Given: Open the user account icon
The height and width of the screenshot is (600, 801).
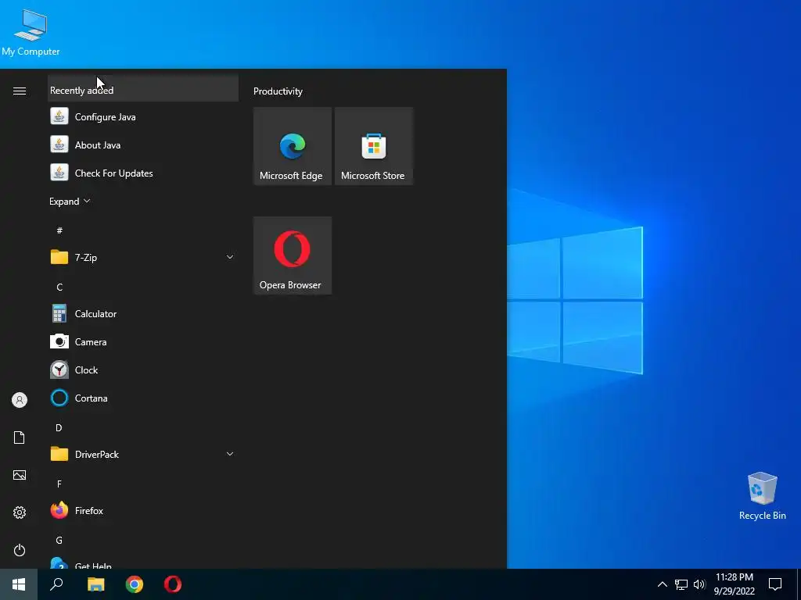Looking at the screenshot, I should click(20, 400).
